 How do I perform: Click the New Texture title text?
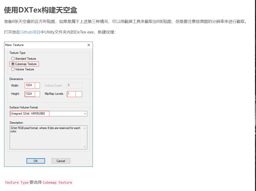[x=14, y=45]
